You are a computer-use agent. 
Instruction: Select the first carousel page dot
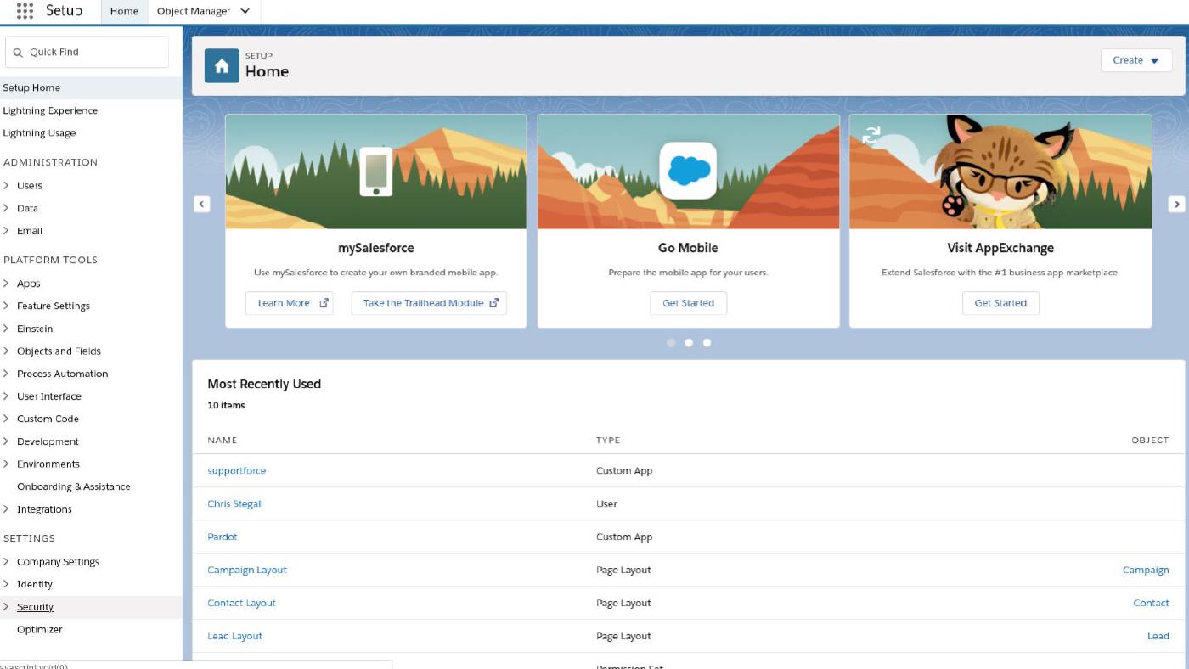click(x=671, y=343)
